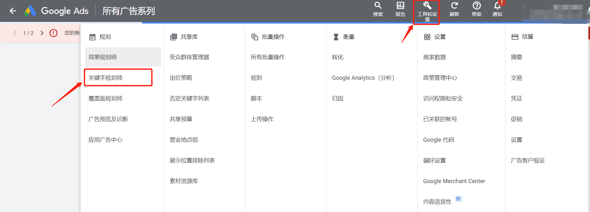Open the 通知 notifications bell
This screenshot has height=212, width=590.
pyautogui.click(x=497, y=10)
